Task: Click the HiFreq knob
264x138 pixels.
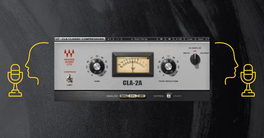Action: pos(169,96)
